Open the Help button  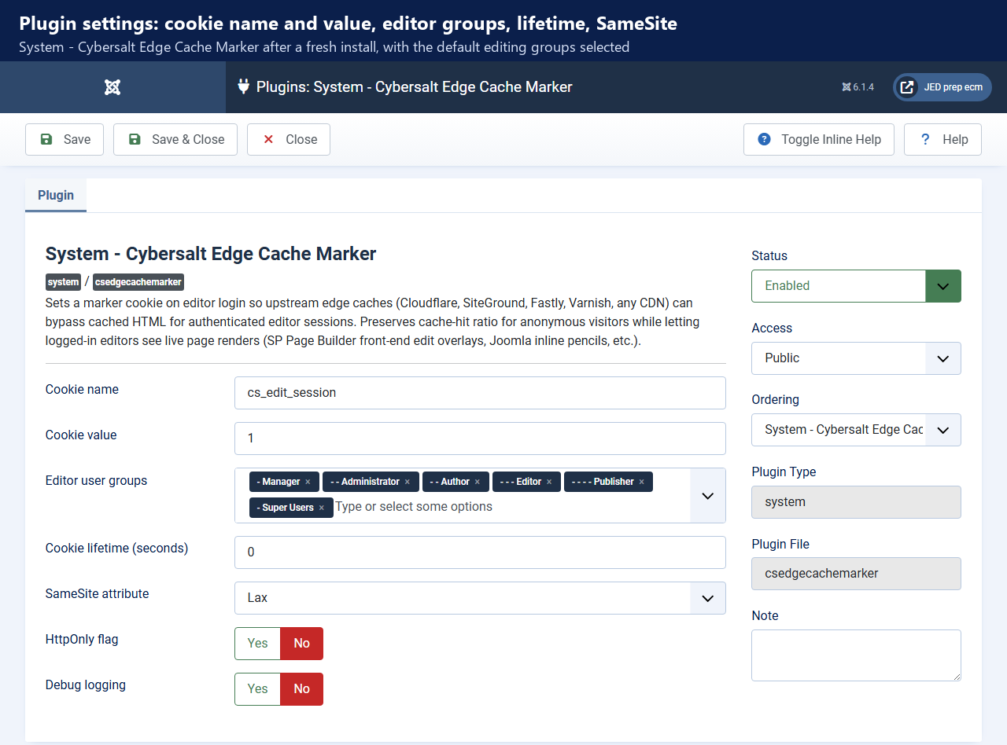942,139
